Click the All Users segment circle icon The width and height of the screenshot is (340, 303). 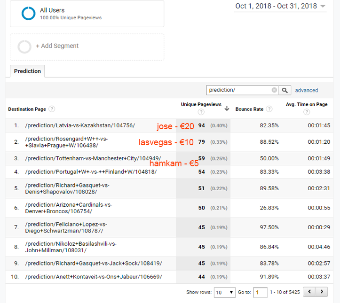click(x=28, y=14)
